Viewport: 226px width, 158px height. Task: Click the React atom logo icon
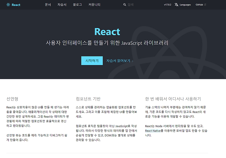[x=8, y=5]
